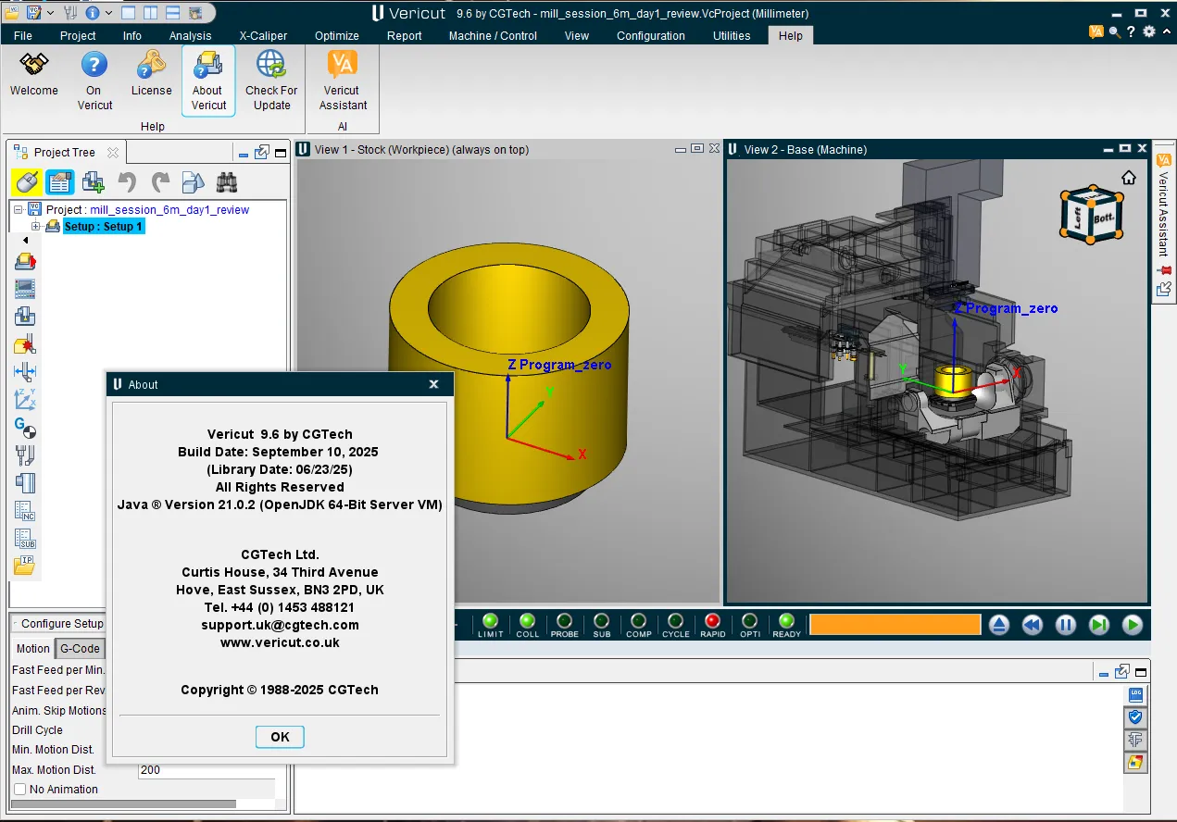The image size is (1177, 822).
Task: Open the Configuration ribbon tab
Action: coord(651,36)
